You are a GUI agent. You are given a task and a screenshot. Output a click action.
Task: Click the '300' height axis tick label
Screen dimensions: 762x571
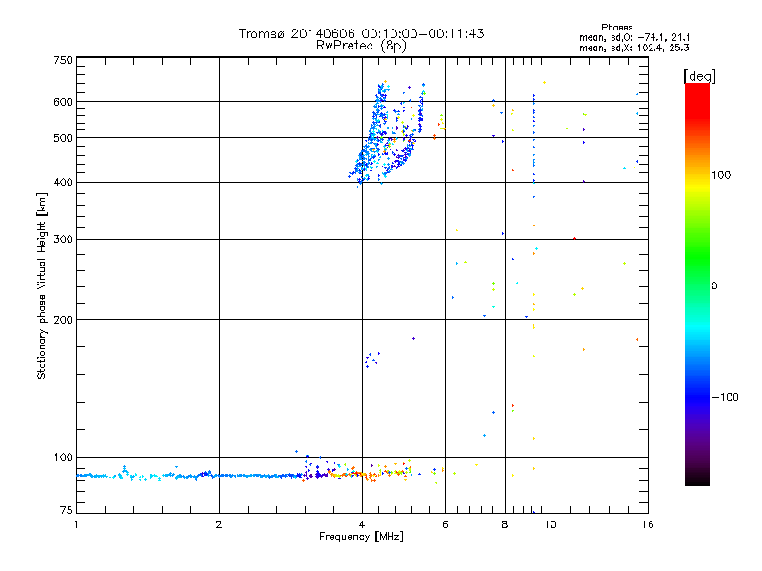pos(63,240)
